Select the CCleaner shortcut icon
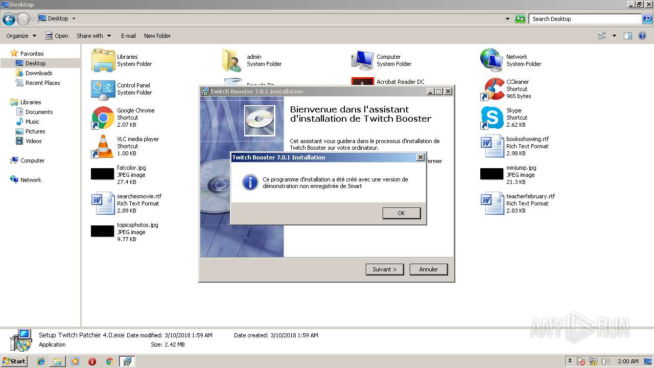 tap(493, 89)
